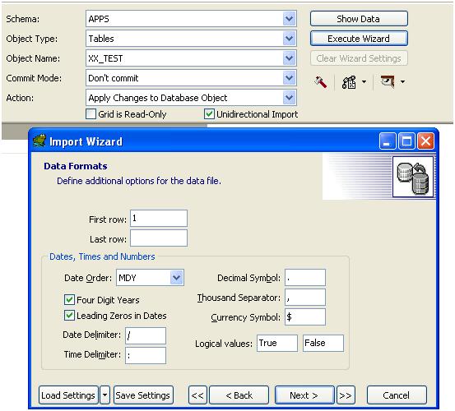The image size is (455, 411).
Task: Uncheck Four Digit Years option
Action: [69, 300]
